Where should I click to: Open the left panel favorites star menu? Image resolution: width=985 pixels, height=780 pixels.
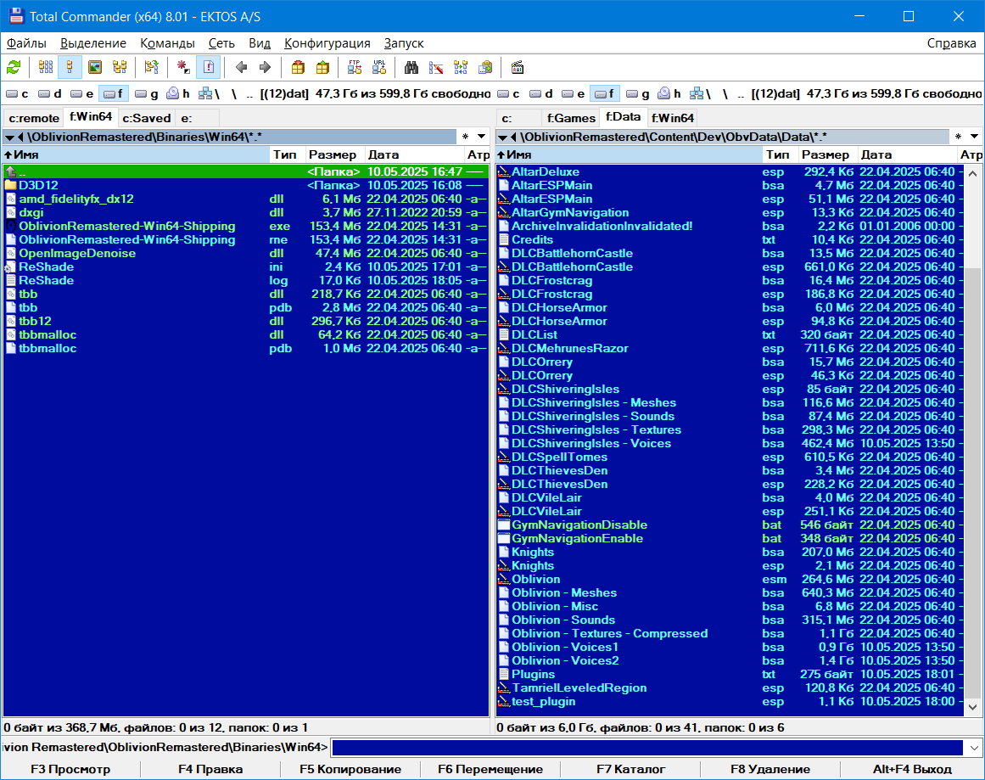tap(466, 137)
